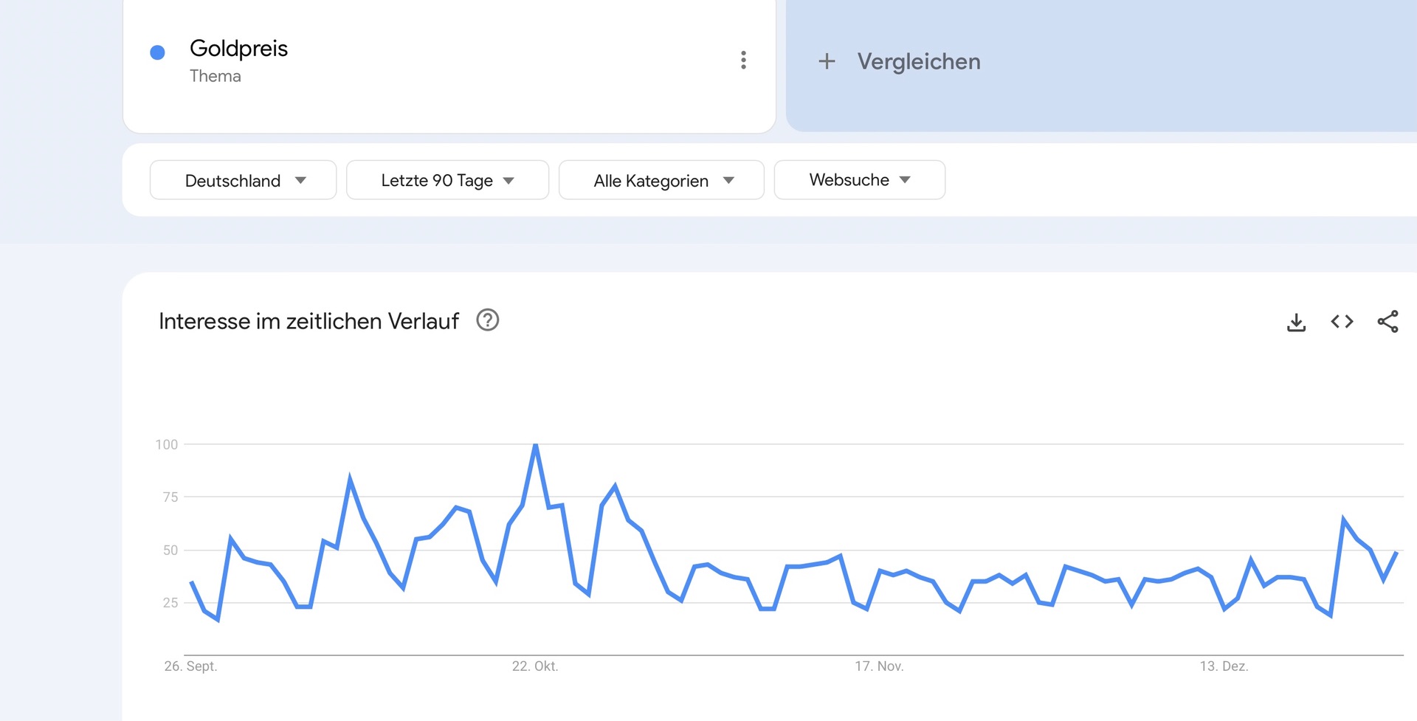Open the embed code icon
Screen dimensions: 1417x721
1342,322
